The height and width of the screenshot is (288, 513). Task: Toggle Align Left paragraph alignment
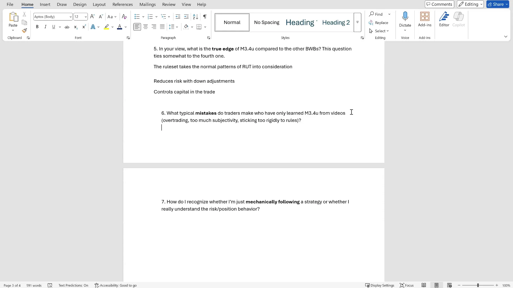(x=137, y=27)
